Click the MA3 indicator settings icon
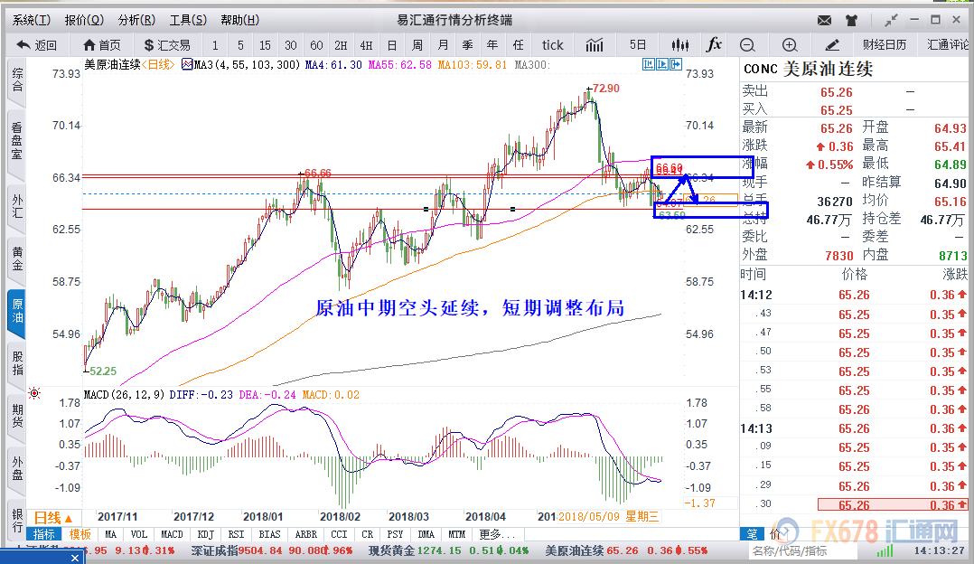Viewport: 974px width, 564px height. (187, 64)
